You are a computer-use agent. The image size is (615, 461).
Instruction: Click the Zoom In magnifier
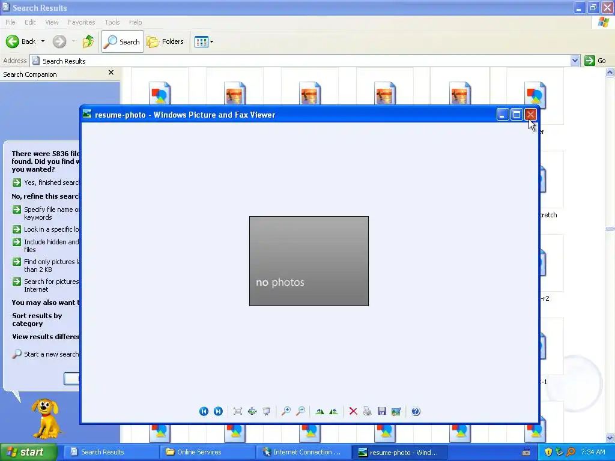[286, 411]
